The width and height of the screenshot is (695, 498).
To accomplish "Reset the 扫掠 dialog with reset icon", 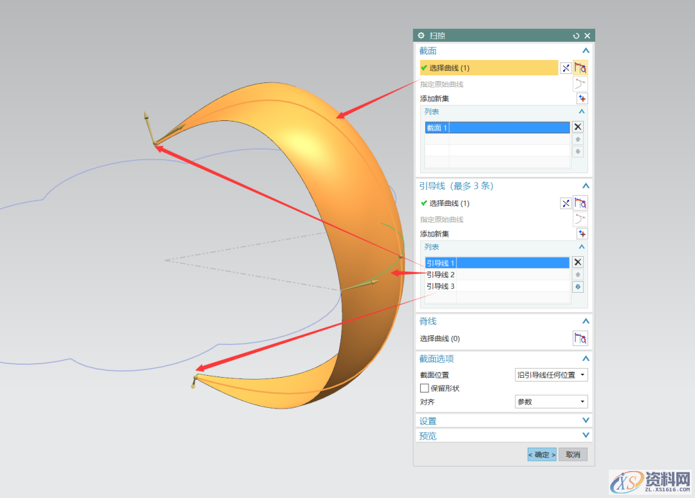I will coord(576,36).
